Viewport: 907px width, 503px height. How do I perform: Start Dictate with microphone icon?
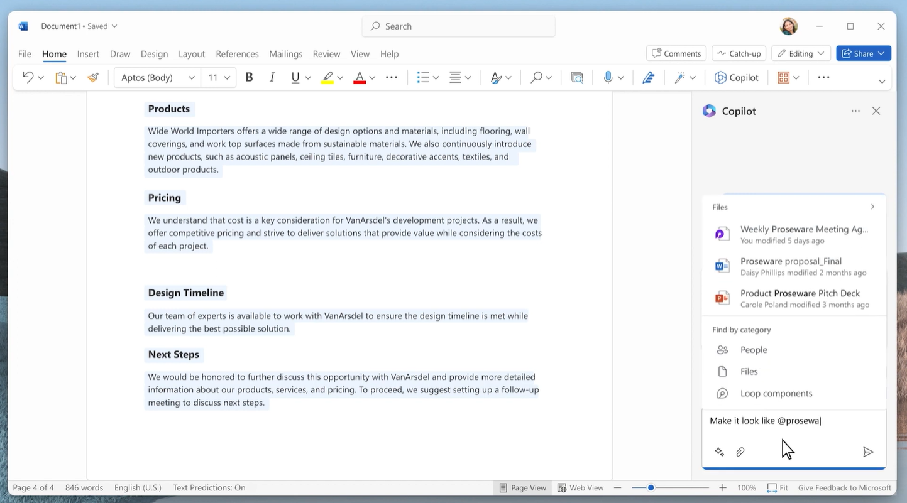(x=608, y=77)
